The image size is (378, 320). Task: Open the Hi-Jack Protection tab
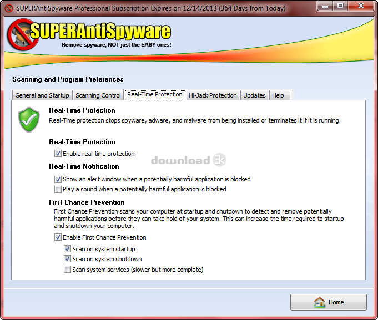coord(213,95)
